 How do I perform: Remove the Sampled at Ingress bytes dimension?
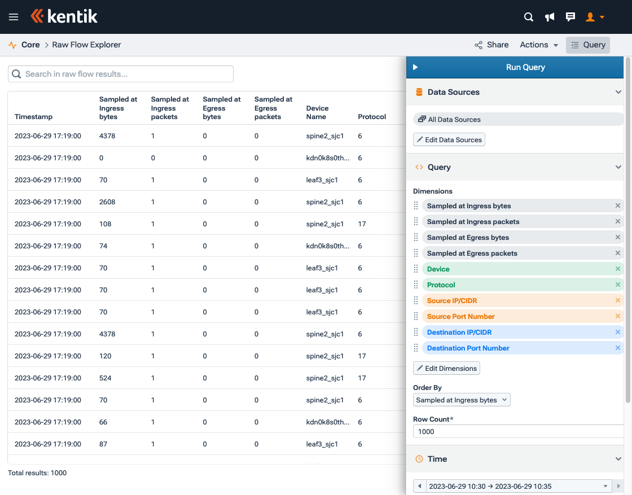[617, 205]
